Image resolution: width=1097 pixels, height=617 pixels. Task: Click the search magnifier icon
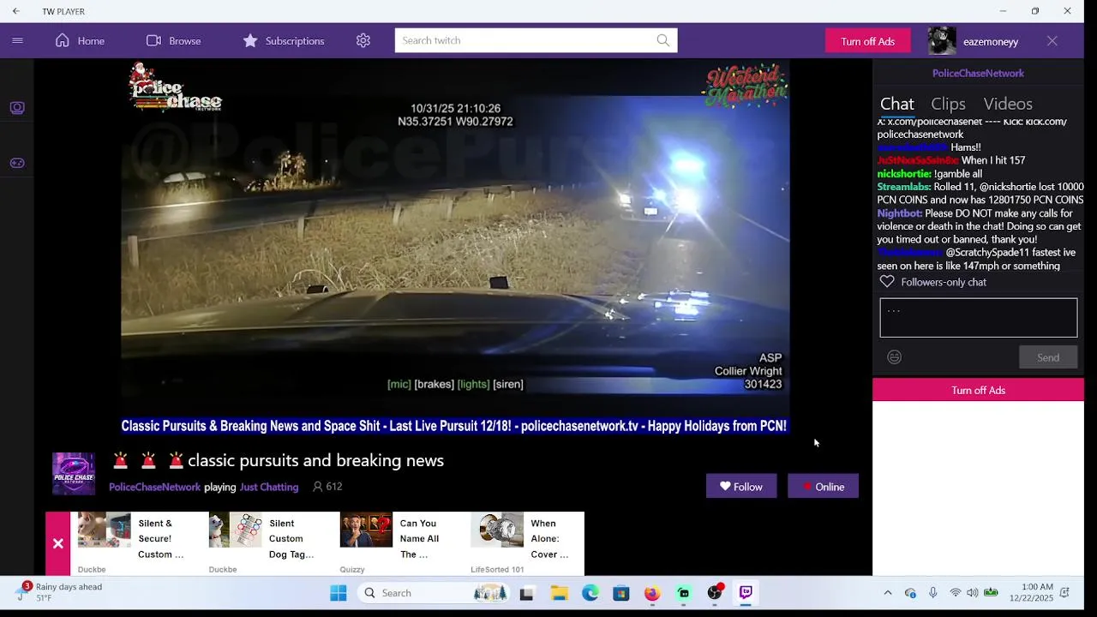(x=663, y=40)
